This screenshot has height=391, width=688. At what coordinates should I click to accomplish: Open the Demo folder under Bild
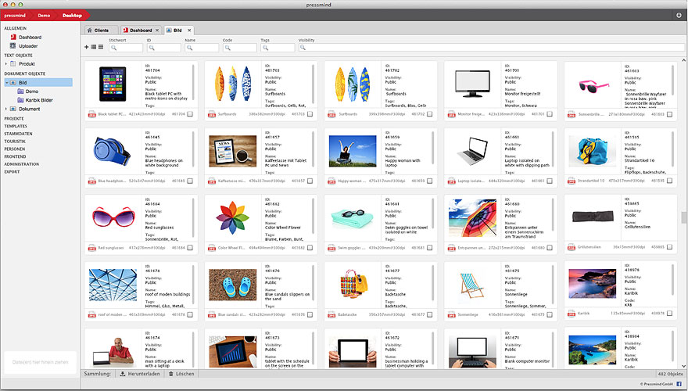tap(31, 91)
